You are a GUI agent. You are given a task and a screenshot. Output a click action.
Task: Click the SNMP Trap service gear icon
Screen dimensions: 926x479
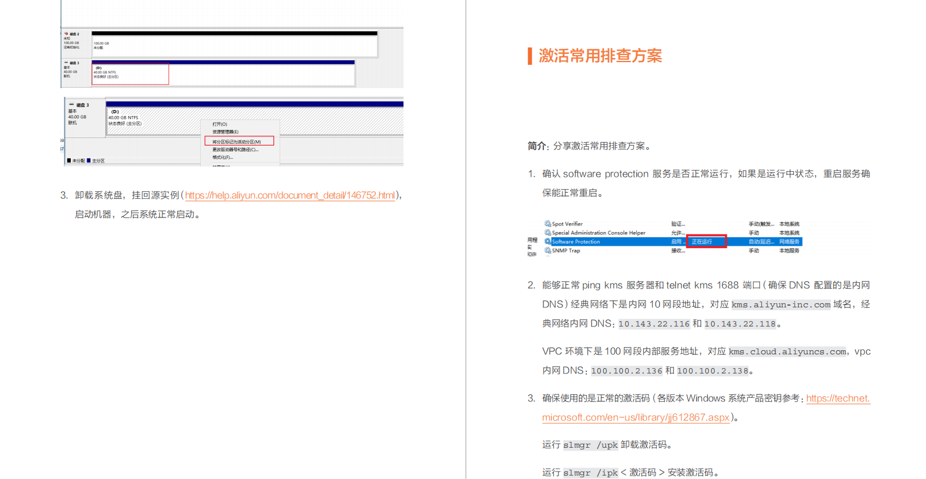click(547, 251)
